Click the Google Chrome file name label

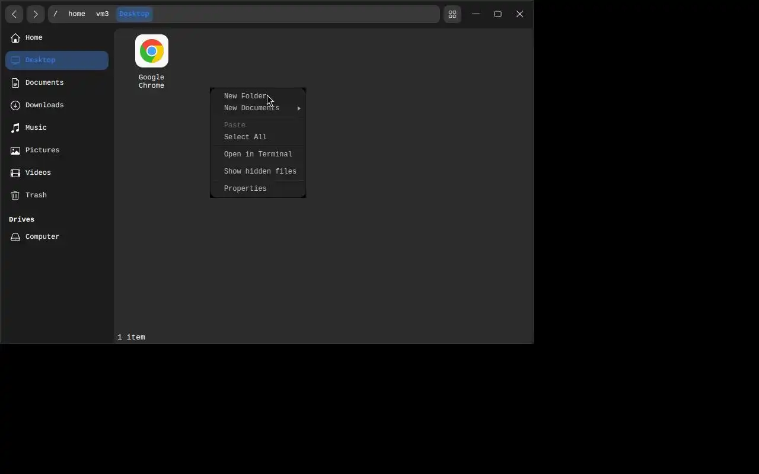click(152, 82)
